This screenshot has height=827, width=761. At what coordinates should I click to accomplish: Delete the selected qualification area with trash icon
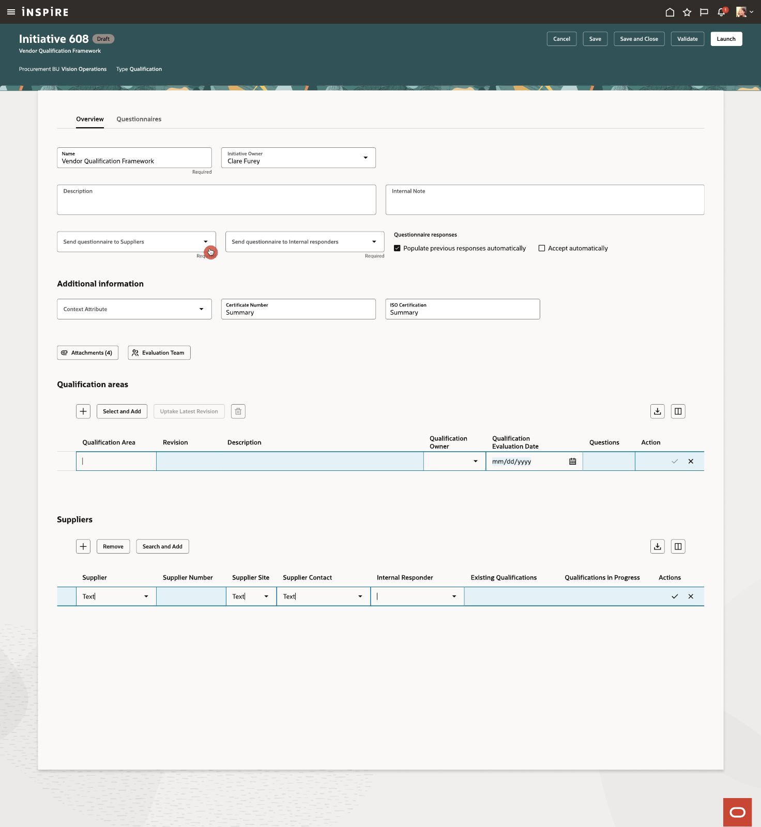pyautogui.click(x=238, y=411)
